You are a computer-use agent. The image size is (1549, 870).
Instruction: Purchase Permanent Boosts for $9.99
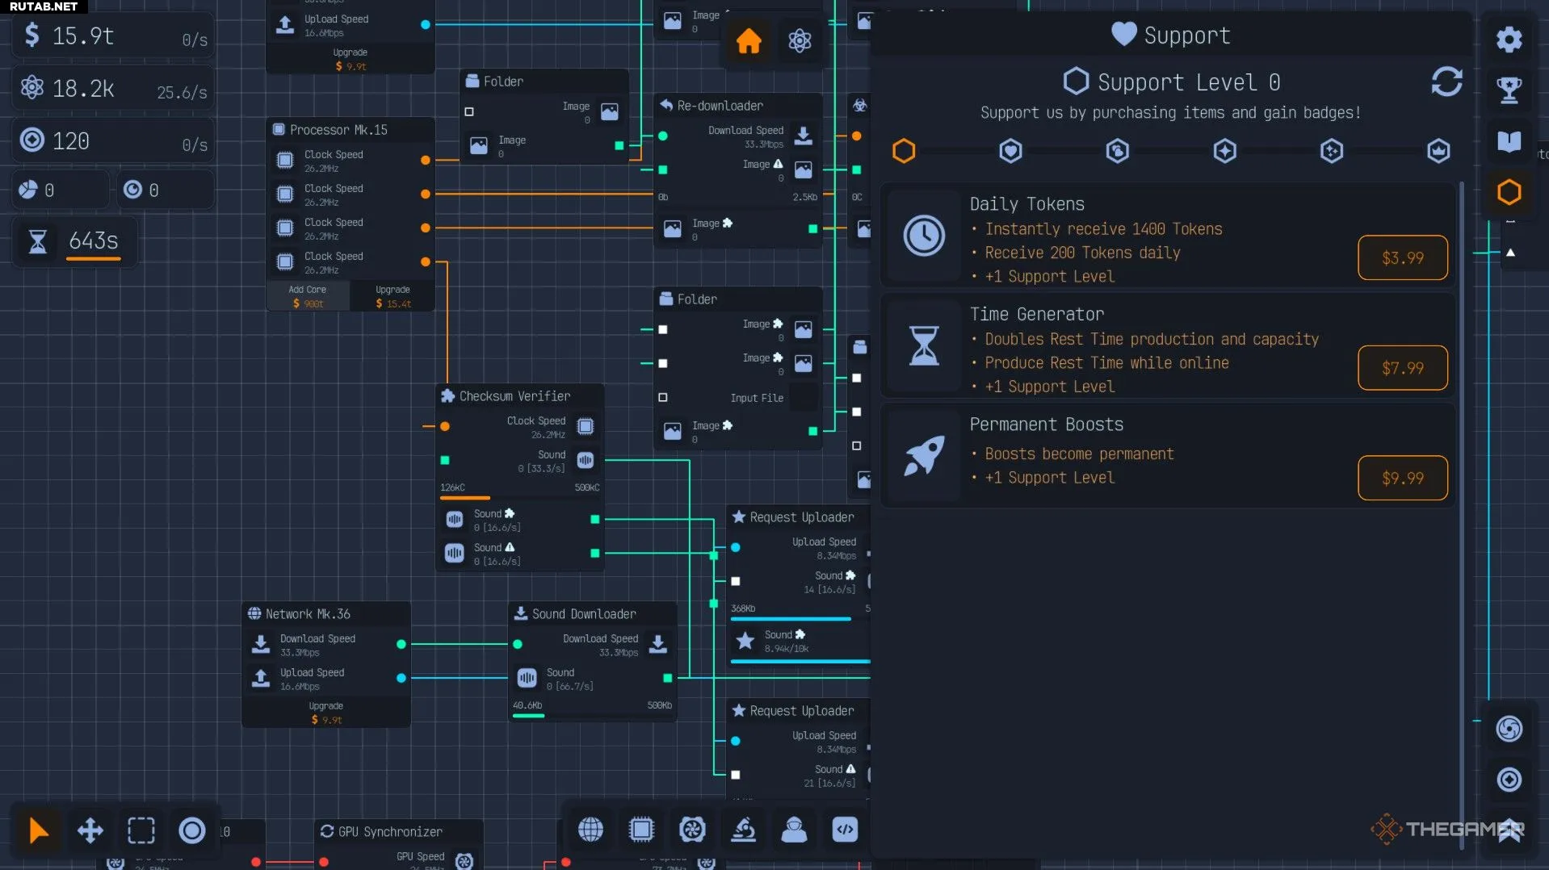pos(1402,478)
